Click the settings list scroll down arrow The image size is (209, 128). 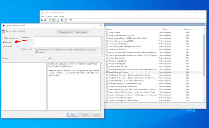coord(204,101)
